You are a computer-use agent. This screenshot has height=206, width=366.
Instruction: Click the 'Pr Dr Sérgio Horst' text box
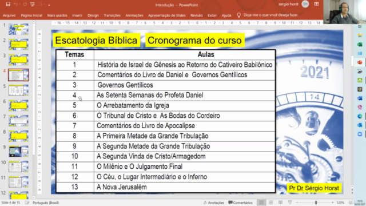coord(314,188)
